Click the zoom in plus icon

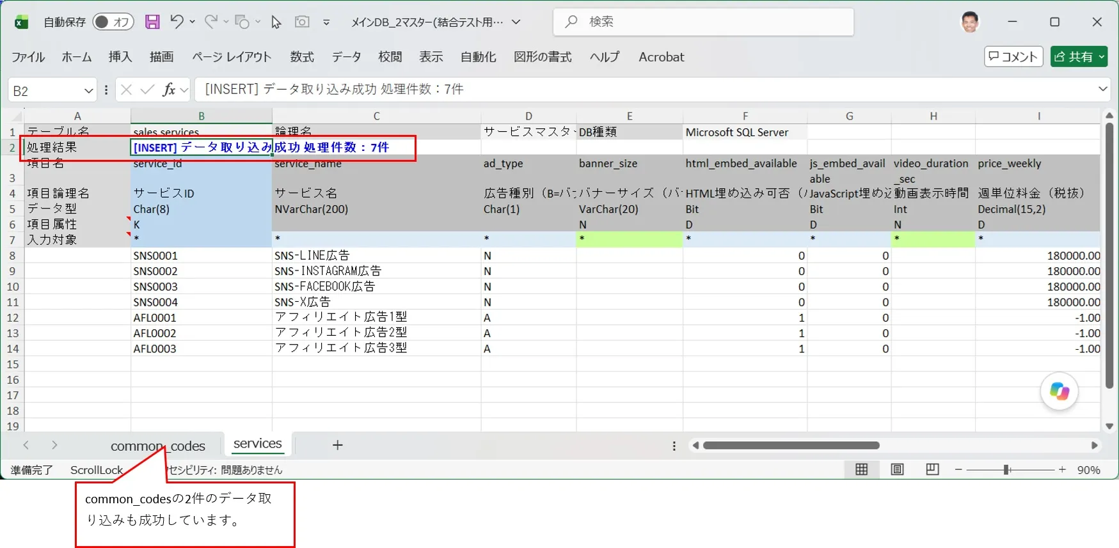coord(1062,470)
